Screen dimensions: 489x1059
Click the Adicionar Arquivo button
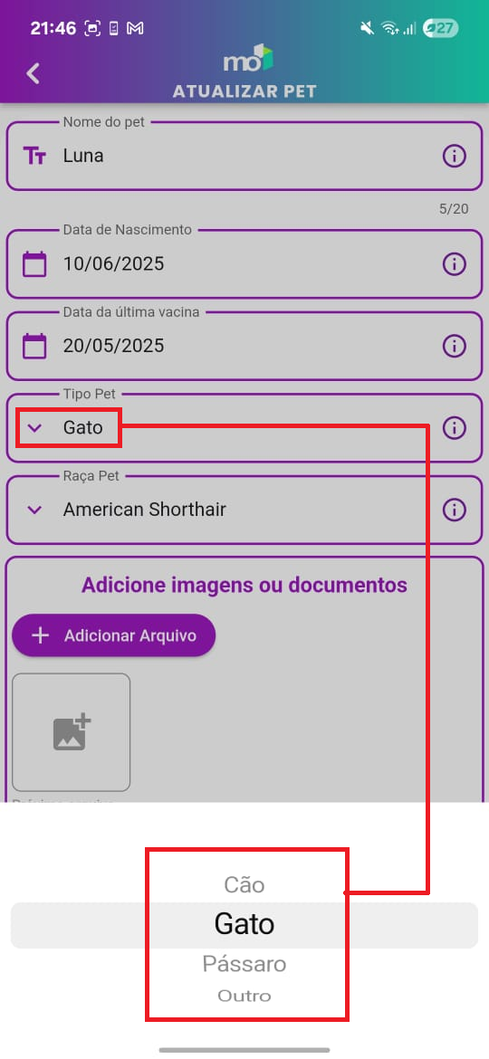point(113,635)
